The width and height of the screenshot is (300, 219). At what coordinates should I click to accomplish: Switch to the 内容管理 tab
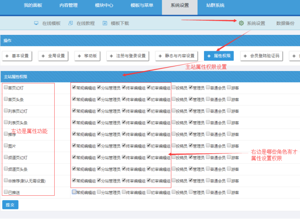click(68, 6)
